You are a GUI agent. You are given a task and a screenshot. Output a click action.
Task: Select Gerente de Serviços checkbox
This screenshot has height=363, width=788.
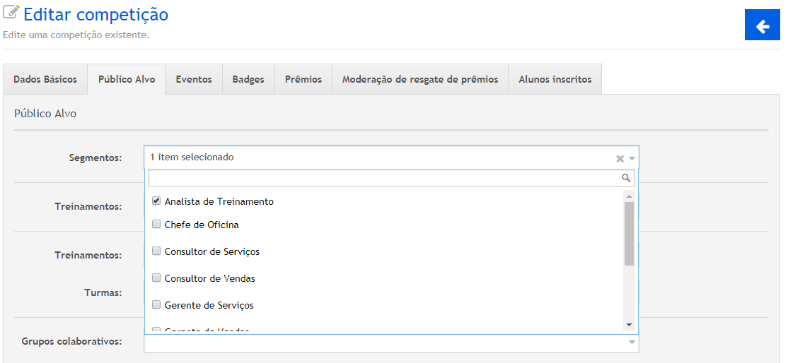tap(156, 305)
